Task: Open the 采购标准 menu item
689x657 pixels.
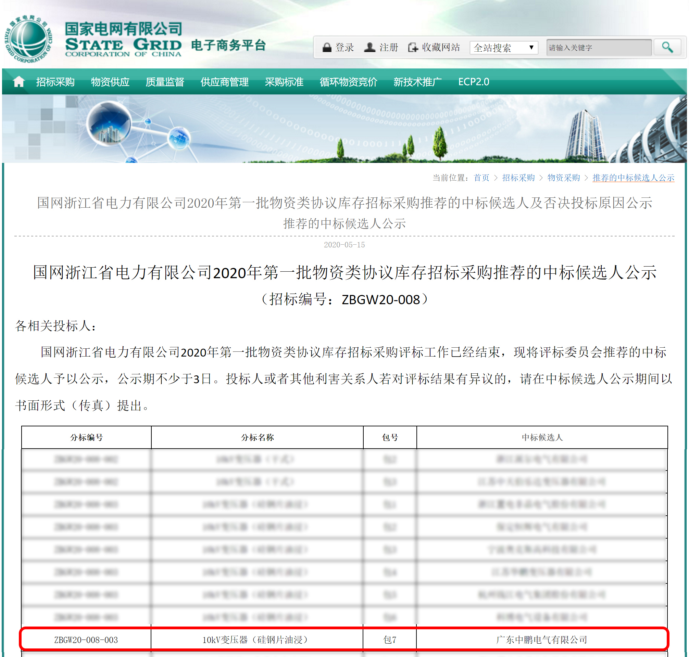Action: pyautogui.click(x=284, y=82)
